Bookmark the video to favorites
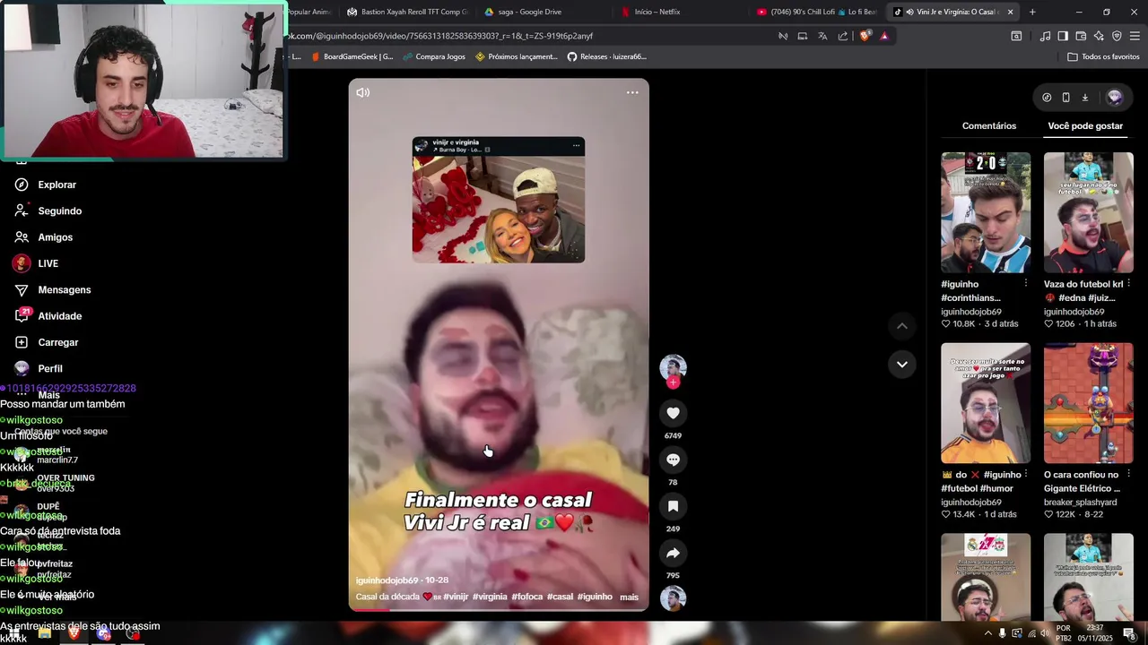 (673, 506)
